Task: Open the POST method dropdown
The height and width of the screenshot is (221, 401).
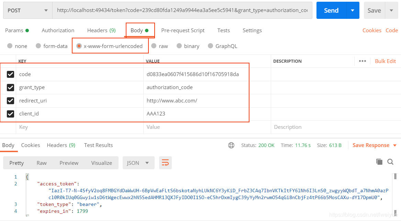Action: 27,11
